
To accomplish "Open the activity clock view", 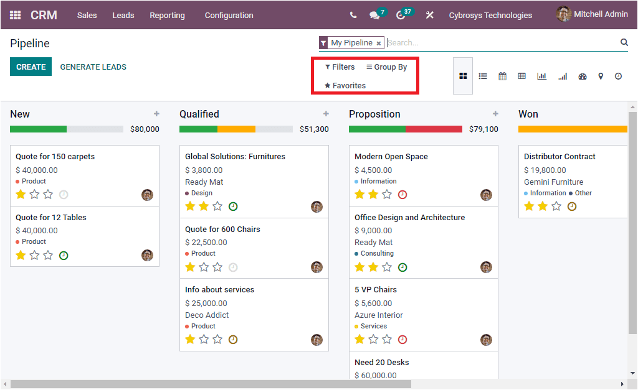I will tap(618, 76).
